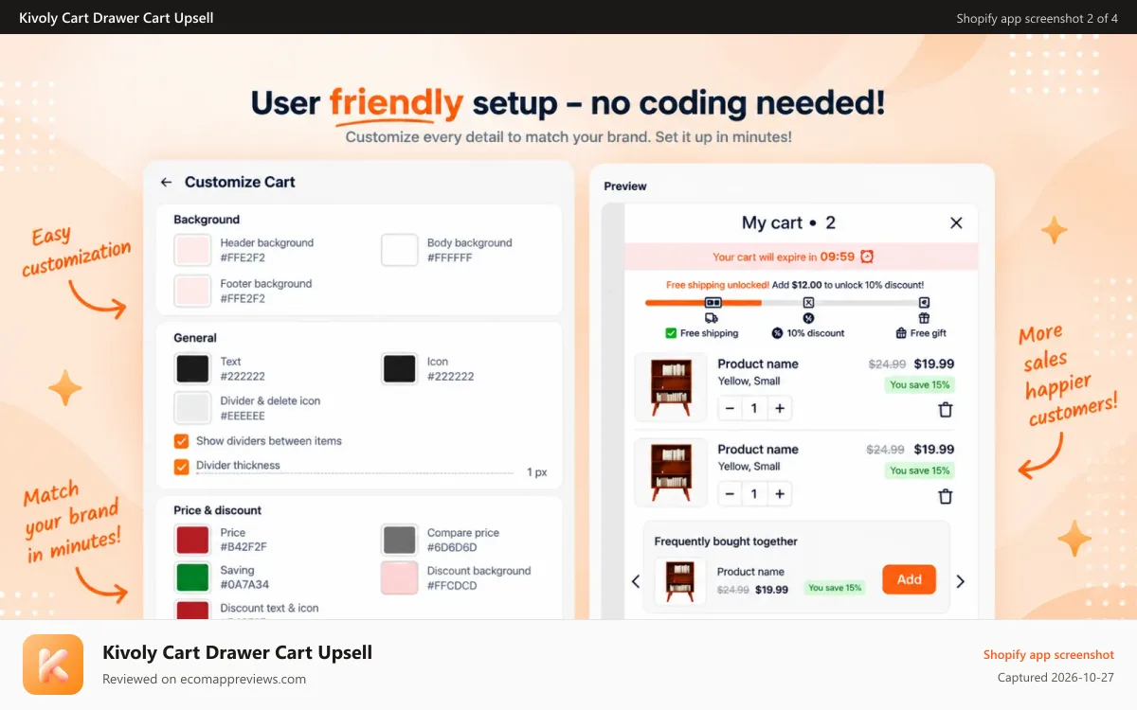1137x710 pixels.
Task: Toggle the Divider thickness checkbox
Action: tap(181, 466)
